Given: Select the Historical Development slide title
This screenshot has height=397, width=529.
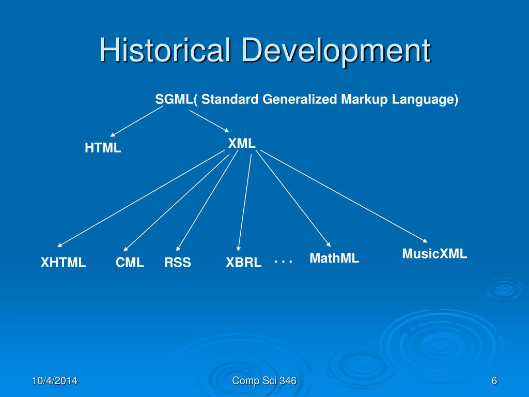Looking at the screenshot, I should point(265,51).
